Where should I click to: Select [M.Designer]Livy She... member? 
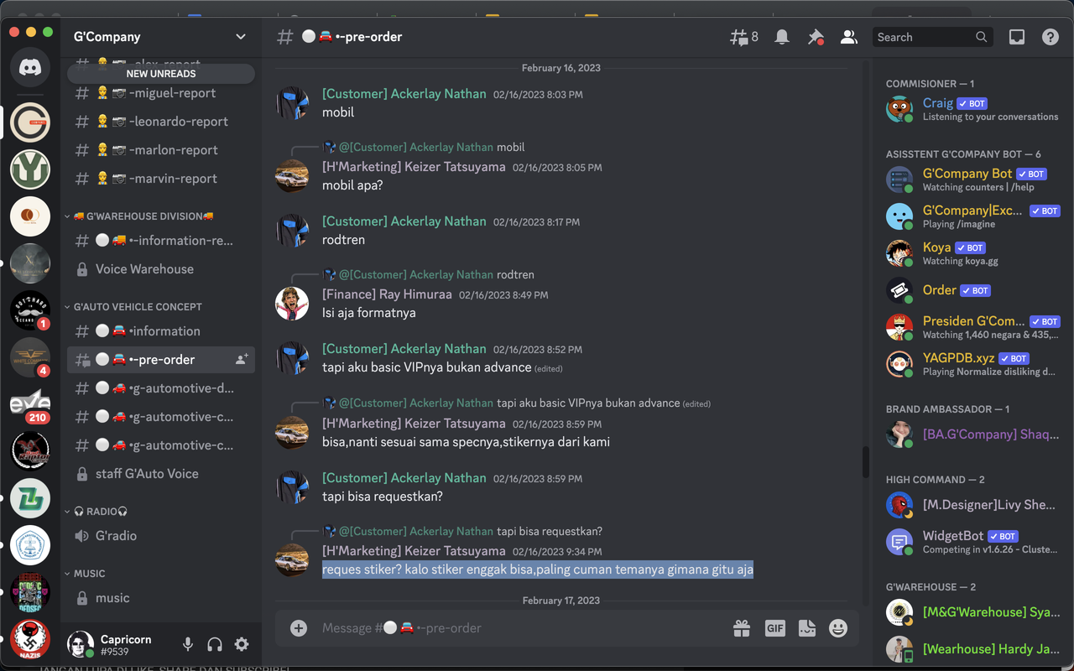[973, 505]
